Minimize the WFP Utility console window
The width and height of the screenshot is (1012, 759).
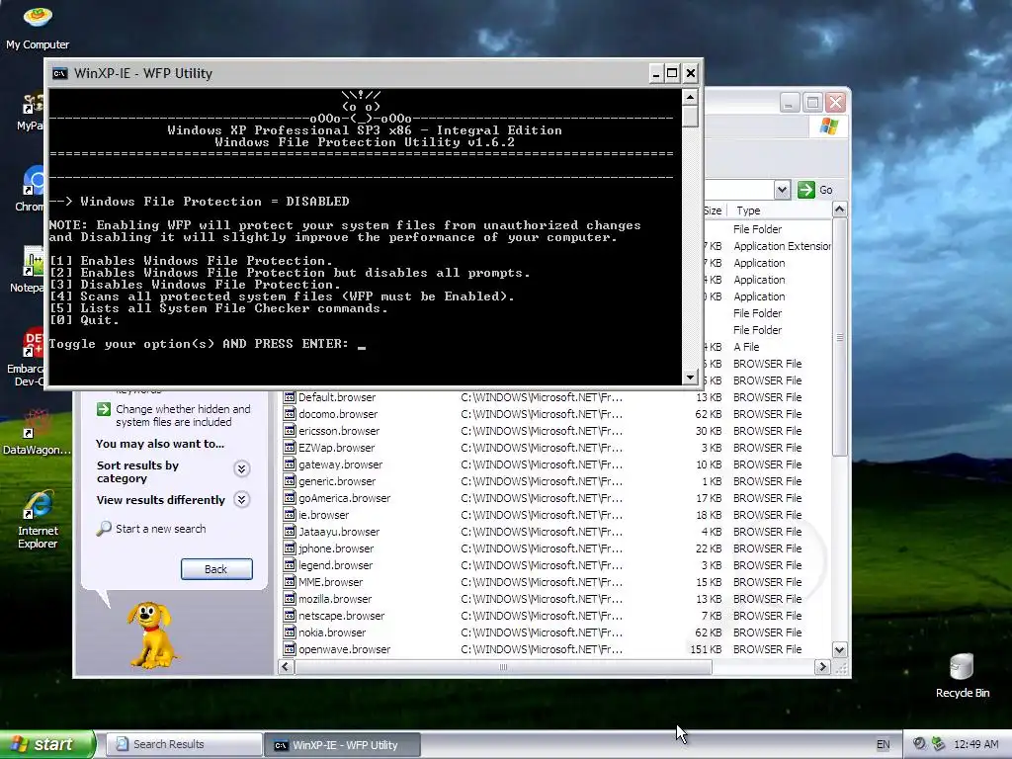tap(656, 73)
